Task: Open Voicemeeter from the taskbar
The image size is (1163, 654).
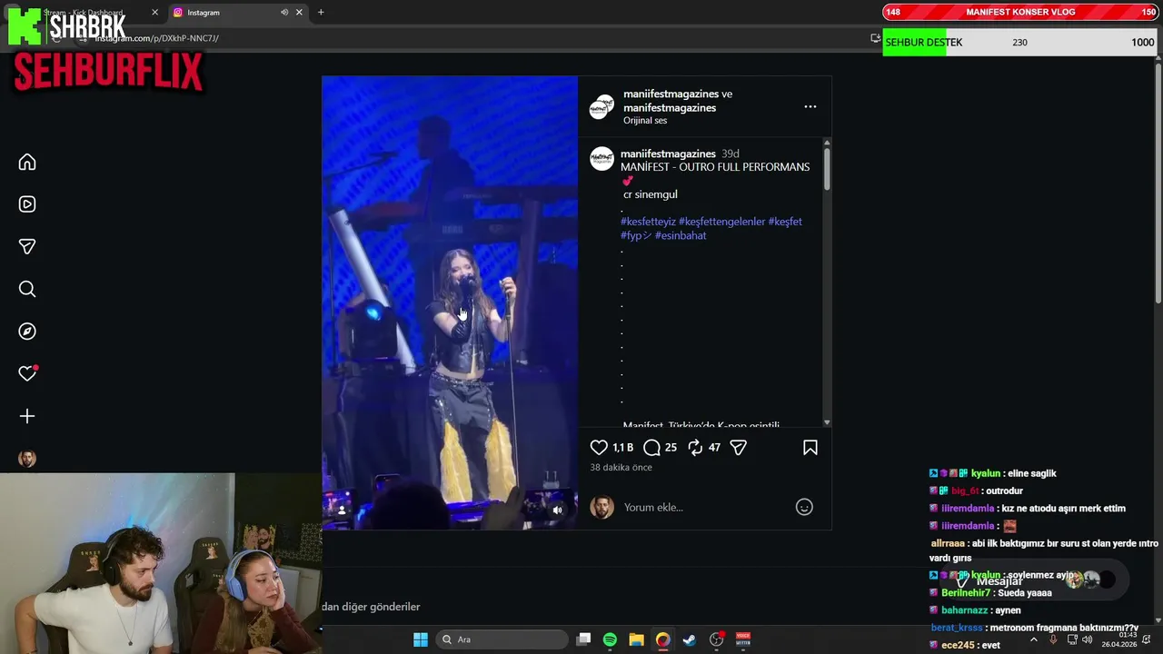Action: point(742,639)
